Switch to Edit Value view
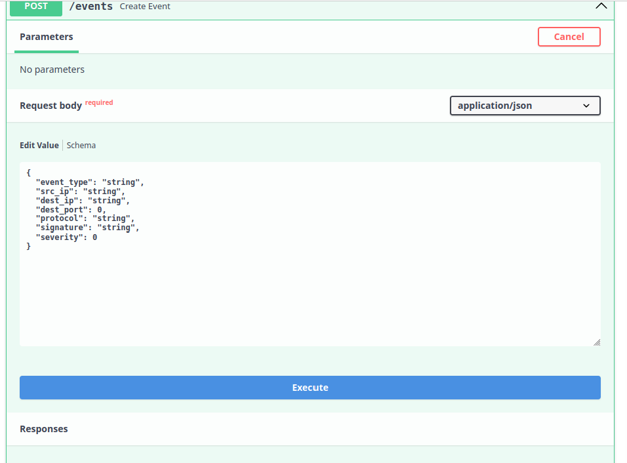 click(39, 145)
